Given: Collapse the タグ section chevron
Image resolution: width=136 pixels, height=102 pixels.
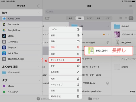Looking at the screenshot, I should (39, 80).
